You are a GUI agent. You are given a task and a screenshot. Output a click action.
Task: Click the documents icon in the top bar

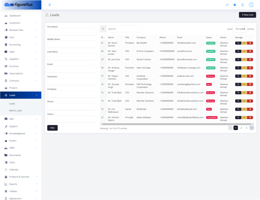pyautogui.click(x=235, y=5)
